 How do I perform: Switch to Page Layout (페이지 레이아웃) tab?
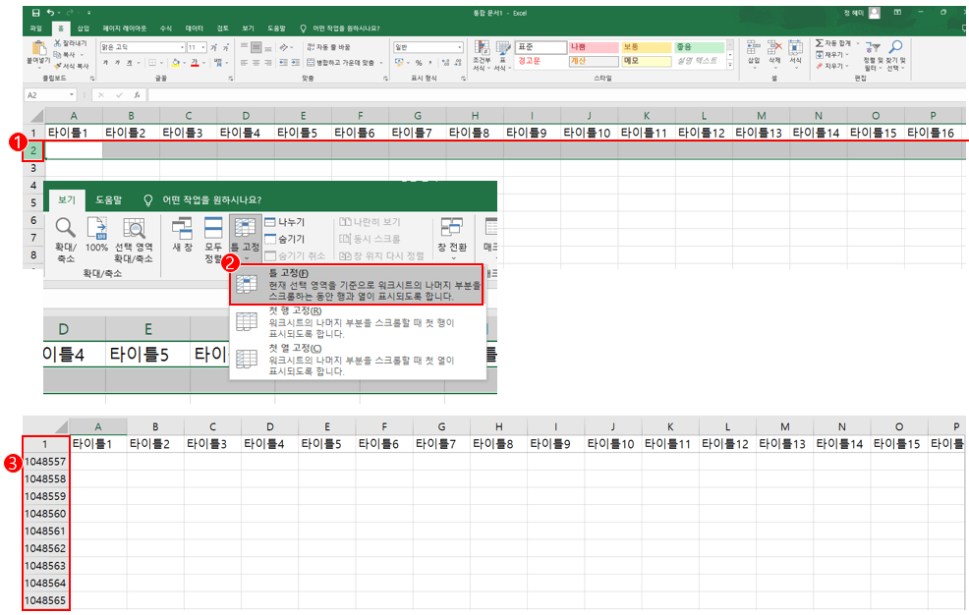[124, 28]
